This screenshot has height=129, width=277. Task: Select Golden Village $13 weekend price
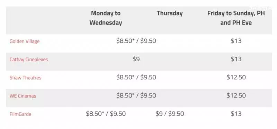pos(236,41)
